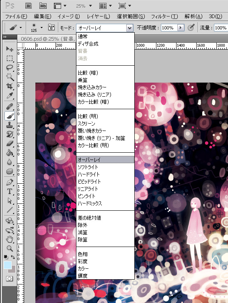Swap foreground and background colors
This screenshot has width=228, height=303.
point(13,257)
